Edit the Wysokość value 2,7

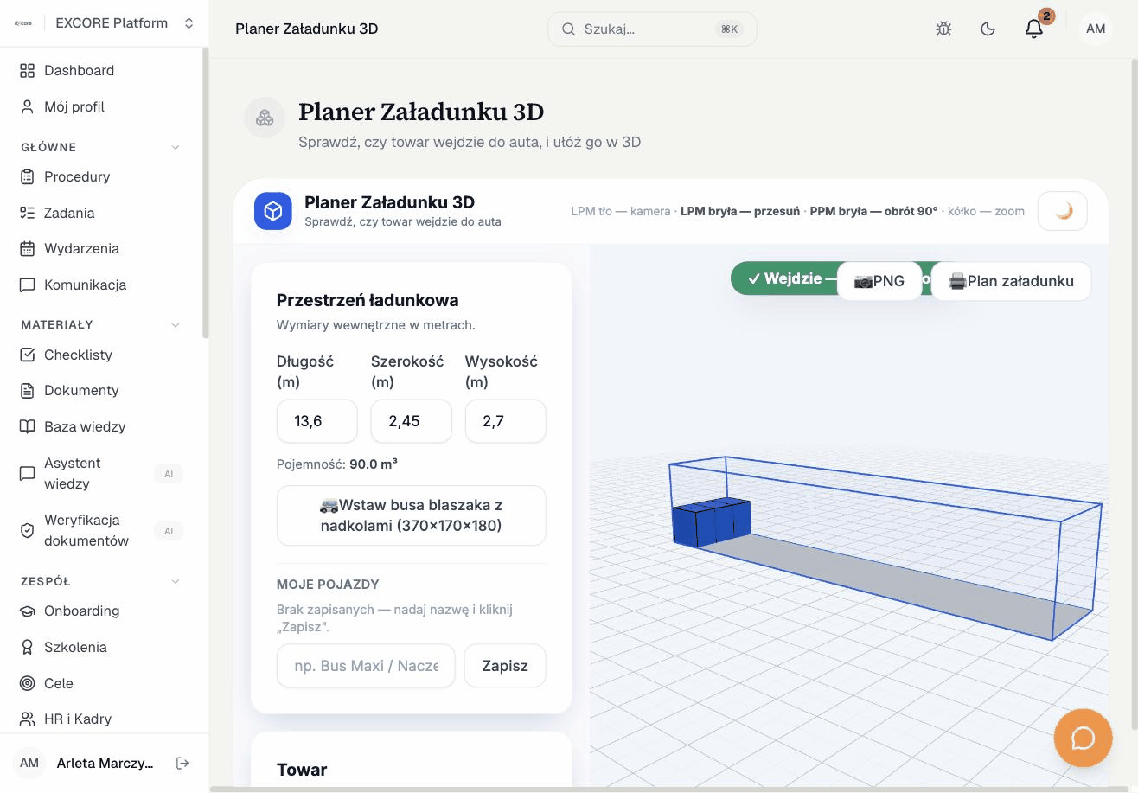[506, 421]
